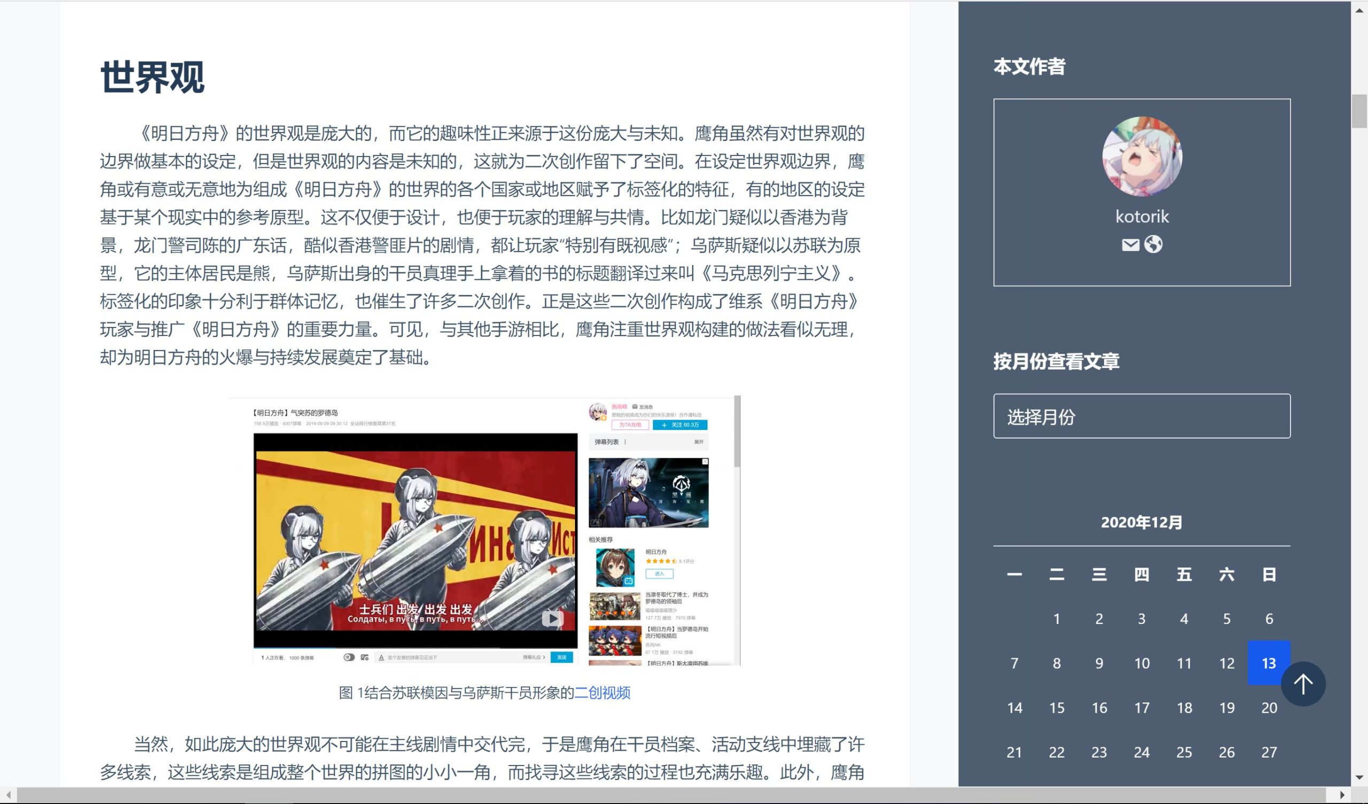This screenshot has width=1368, height=804.
Task: Click calendar date 20
Action: pos(1269,707)
